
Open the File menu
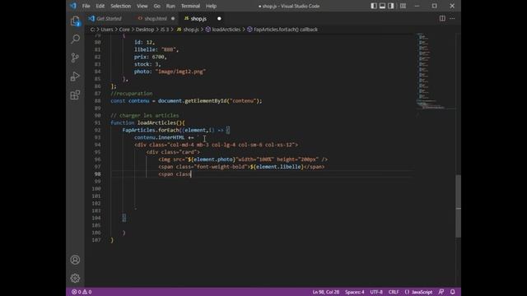86,6
